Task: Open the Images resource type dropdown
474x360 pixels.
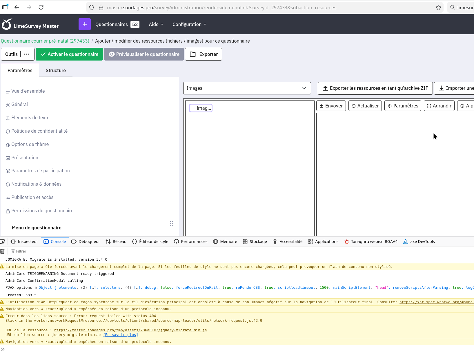Action: 247,88
